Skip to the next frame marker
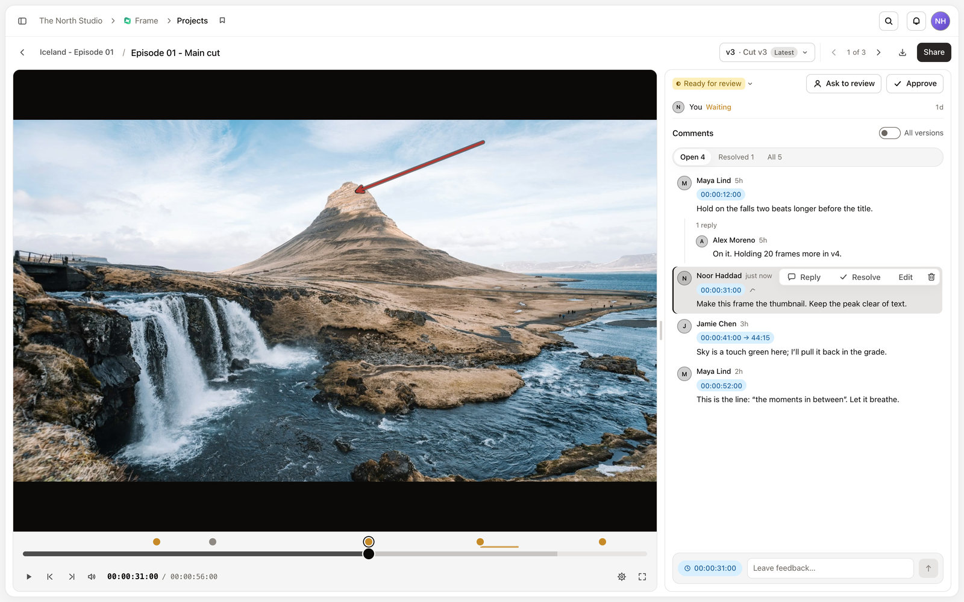This screenshot has height=602, width=964. click(x=72, y=577)
